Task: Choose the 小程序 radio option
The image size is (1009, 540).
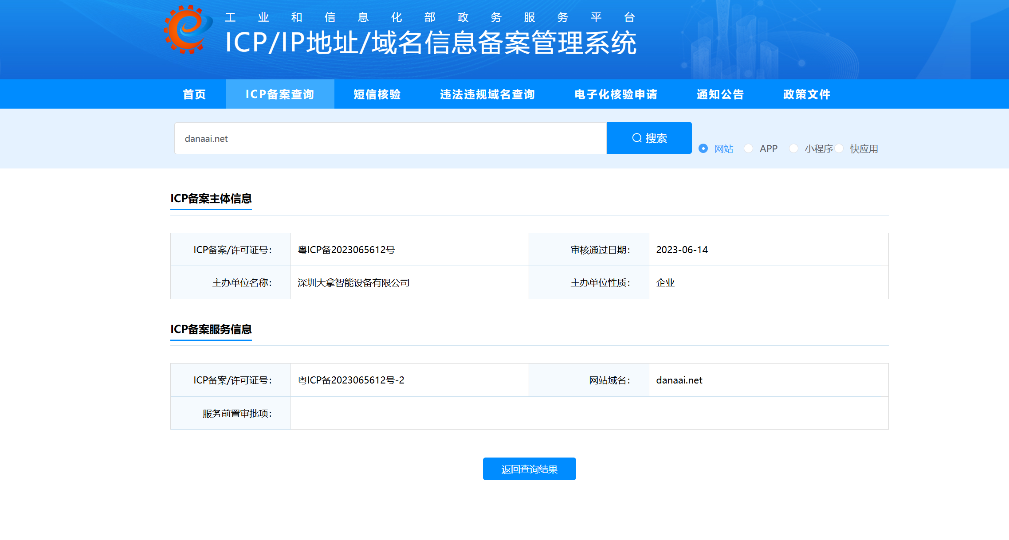Action: (x=793, y=149)
